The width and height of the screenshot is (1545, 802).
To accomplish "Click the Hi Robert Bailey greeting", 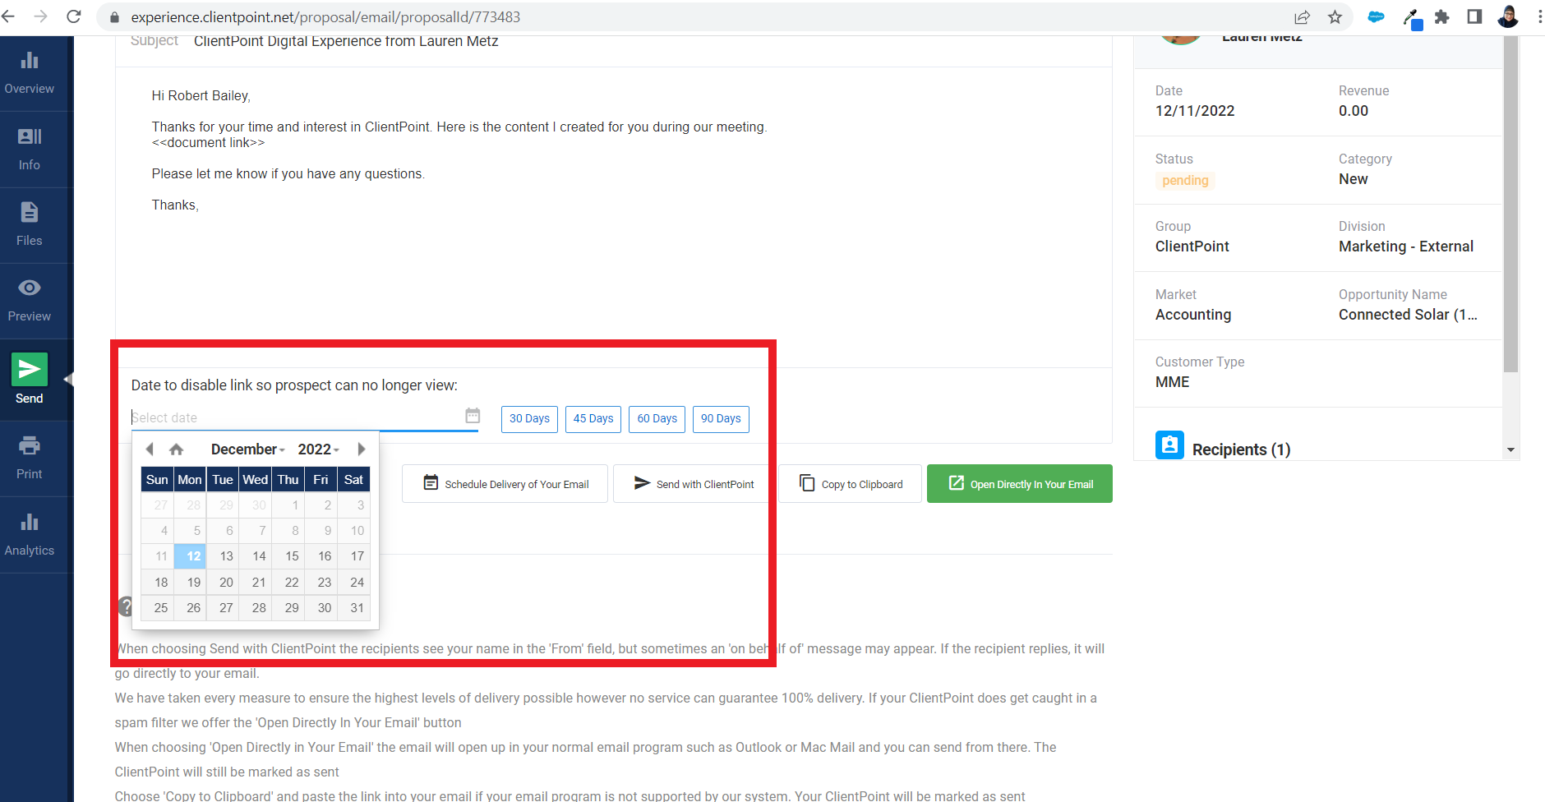I will click(x=201, y=96).
